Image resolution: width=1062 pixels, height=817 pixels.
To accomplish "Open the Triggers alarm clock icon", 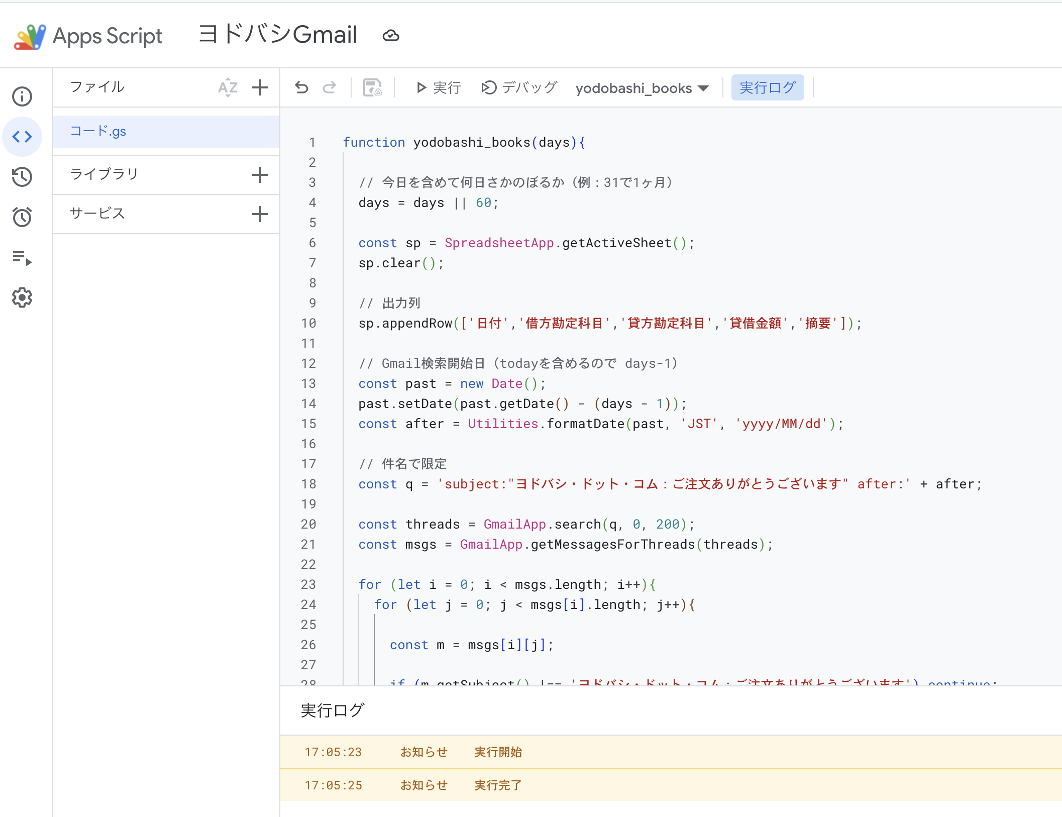I will [22, 217].
